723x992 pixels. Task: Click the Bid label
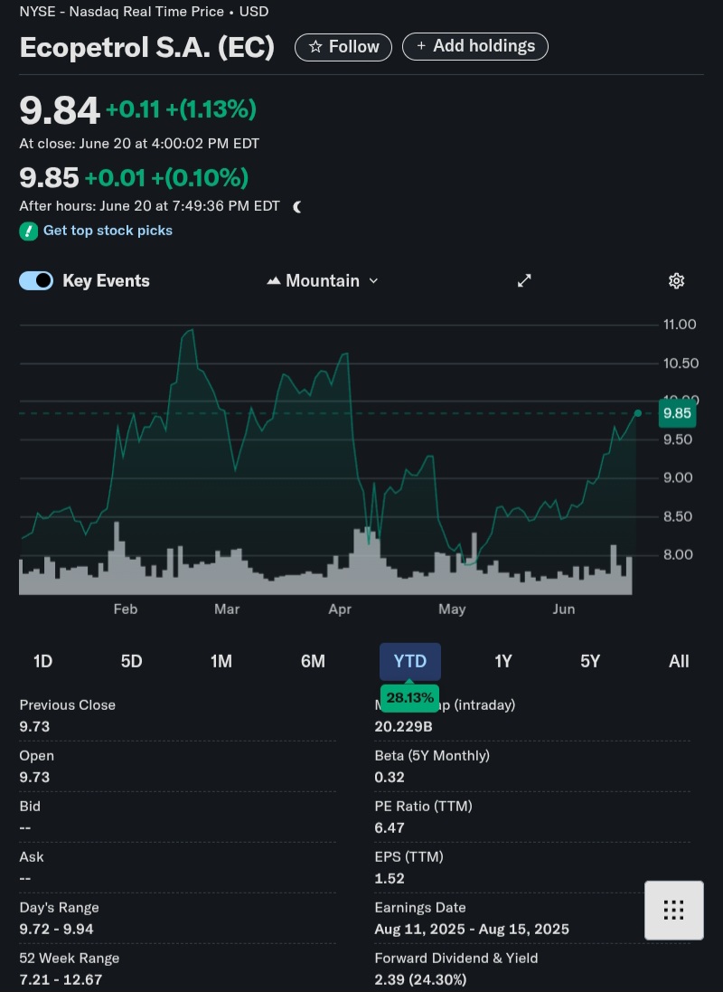[x=30, y=807]
